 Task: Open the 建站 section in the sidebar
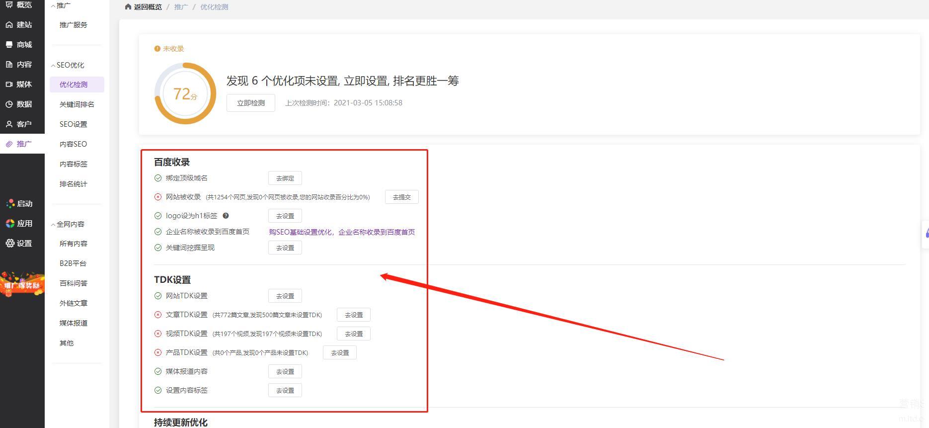(19, 25)
